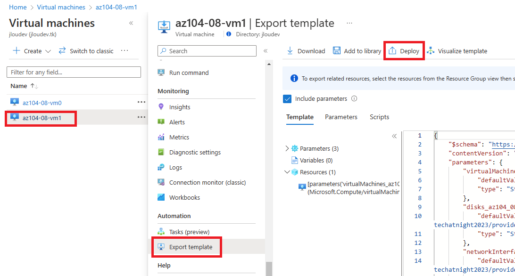Go to Virtual machines breadcrumb
The image size is (515, 276).
pyautogui.click(x=61, y=7)
